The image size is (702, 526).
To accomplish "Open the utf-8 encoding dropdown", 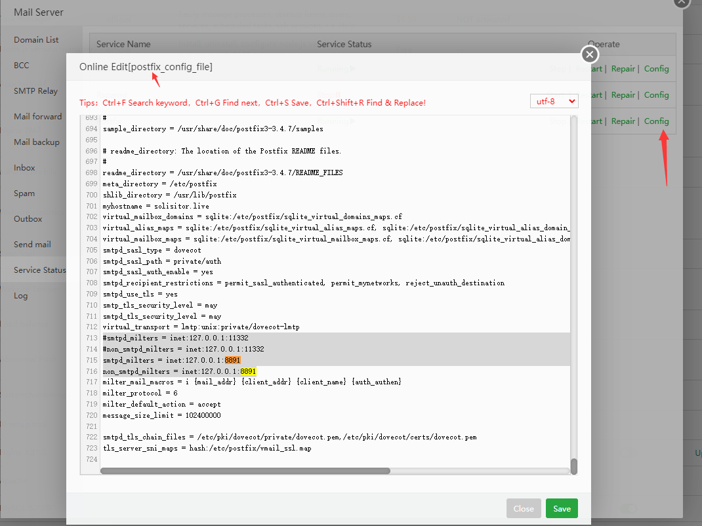I will pyautogui.click(x=554, y=101).
